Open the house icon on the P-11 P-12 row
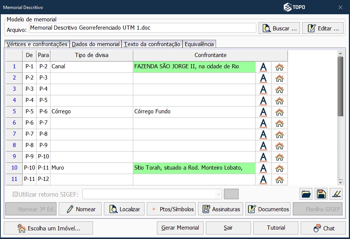Viewport: 350px width, 239px height. tap(278, 179)
